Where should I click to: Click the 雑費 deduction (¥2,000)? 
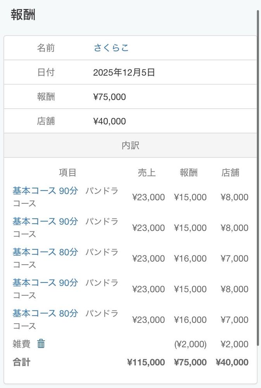click(x=190, y=344)
